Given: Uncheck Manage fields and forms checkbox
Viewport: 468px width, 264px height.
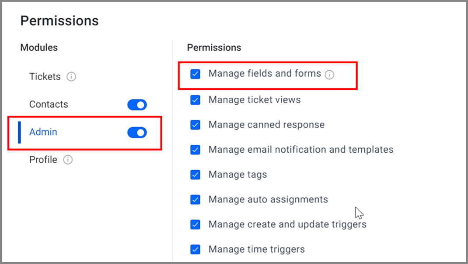Looking at the screenshot, I should coord(196,74).
